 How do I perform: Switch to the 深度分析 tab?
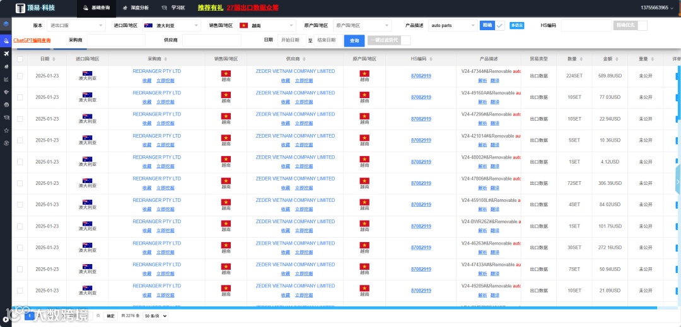coord(136,8)
